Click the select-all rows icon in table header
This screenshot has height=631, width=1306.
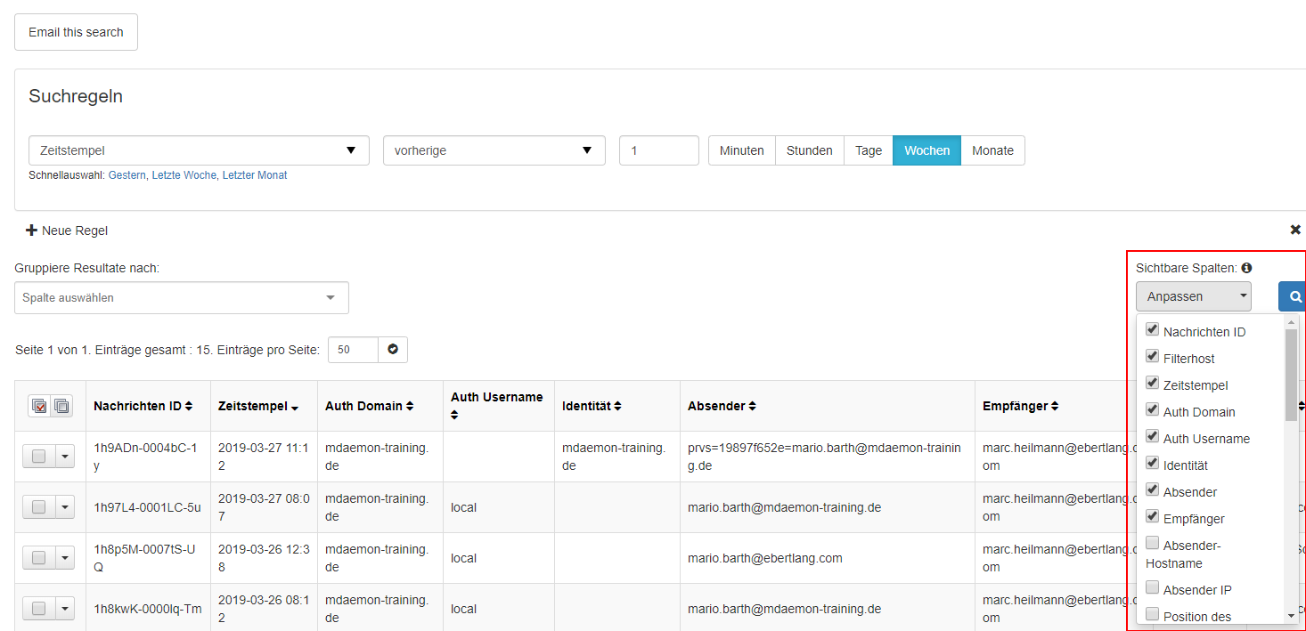(x=39, y=406)
